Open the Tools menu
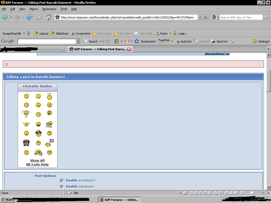The image size is (271, 203). pyautogui.click(x=64, y=9)
